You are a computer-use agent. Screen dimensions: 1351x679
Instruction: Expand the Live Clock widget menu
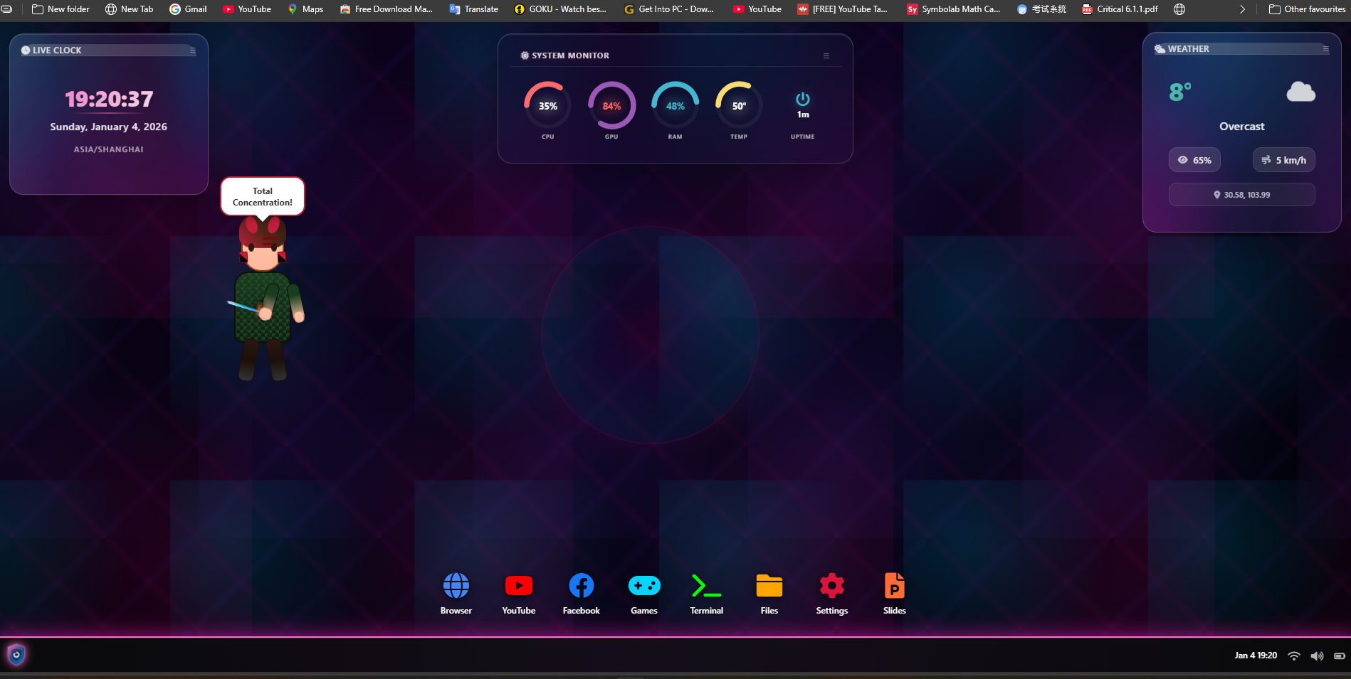tap(192, 50)
